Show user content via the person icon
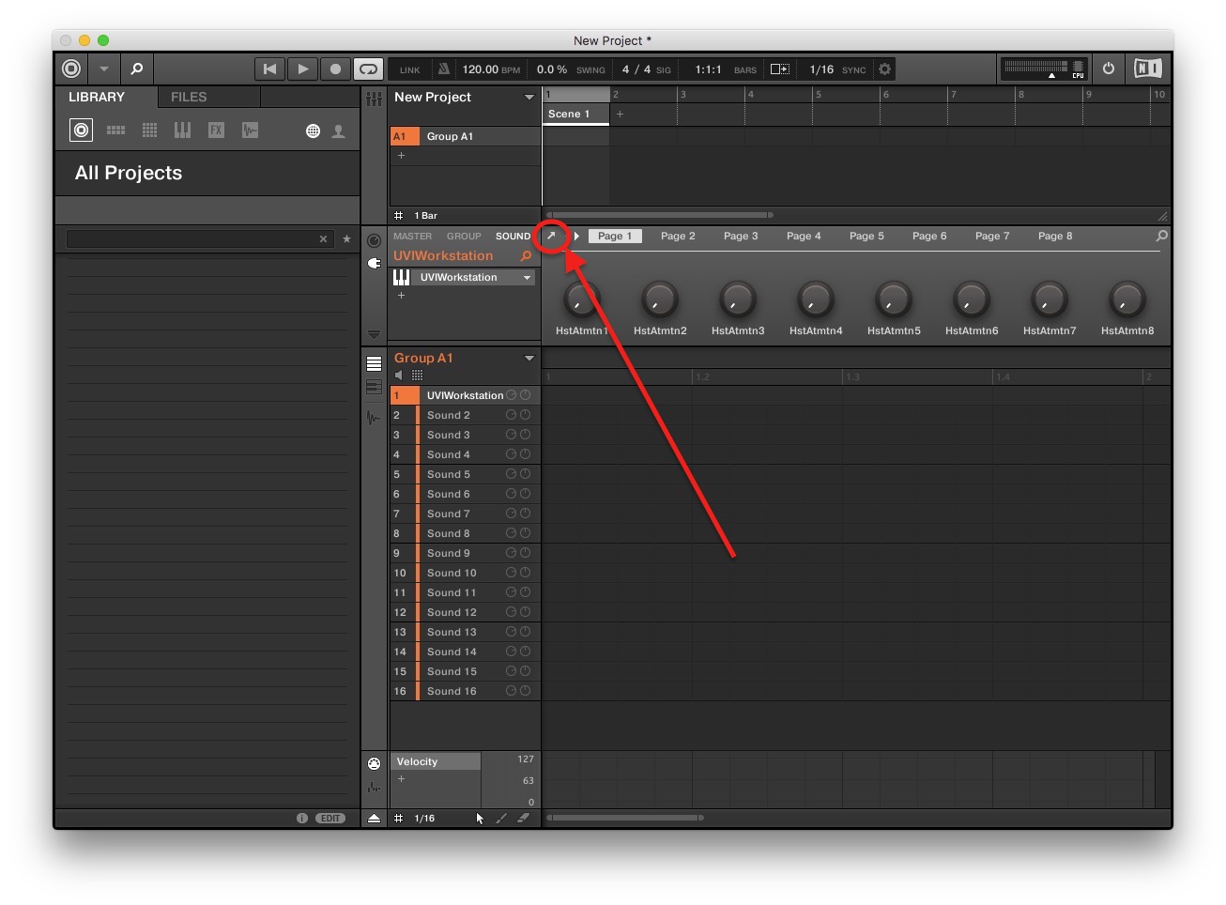Image resolution: width=1226 pixels, height=905 pixels. 338,130
